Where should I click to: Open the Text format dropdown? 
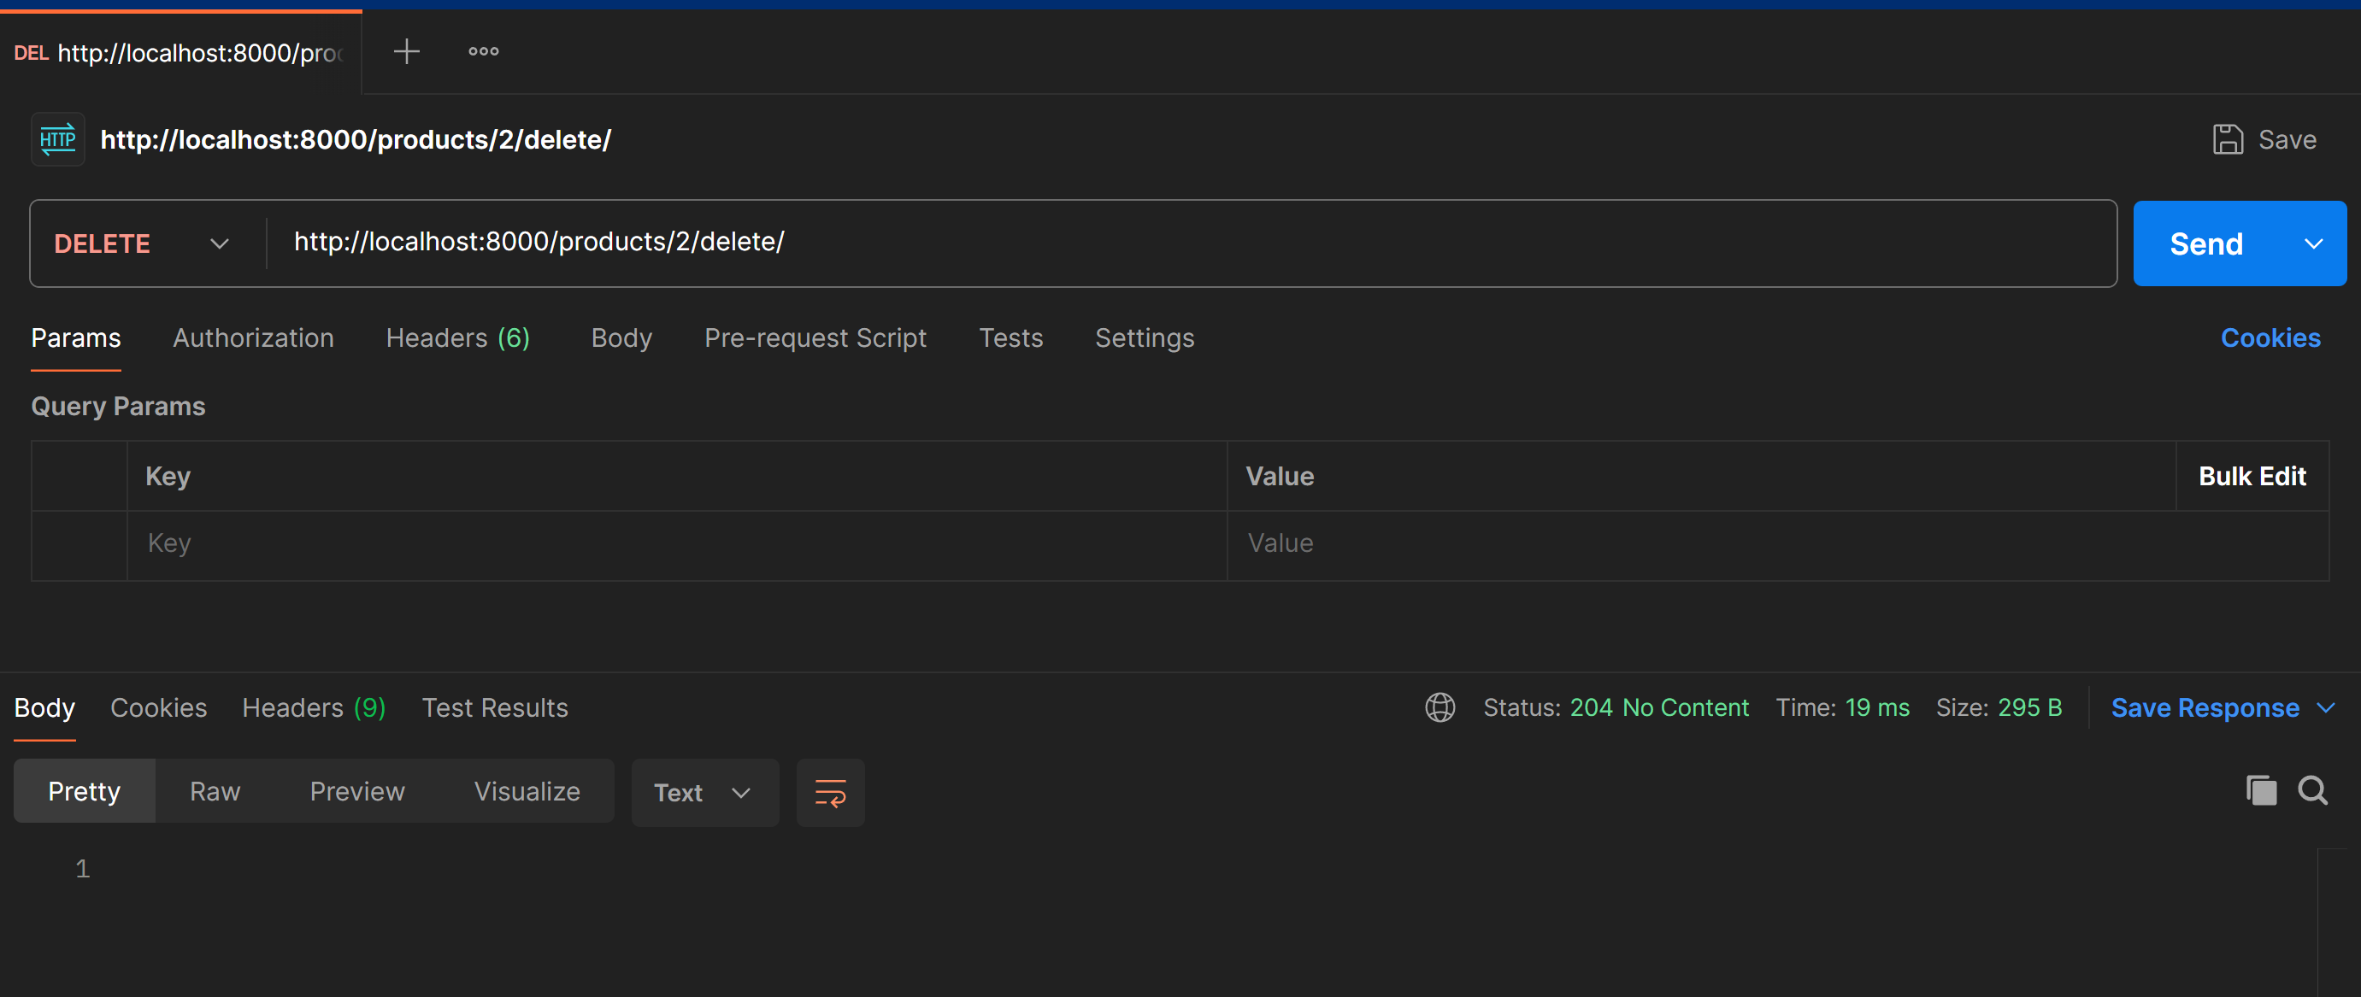[x=703, y=793]
